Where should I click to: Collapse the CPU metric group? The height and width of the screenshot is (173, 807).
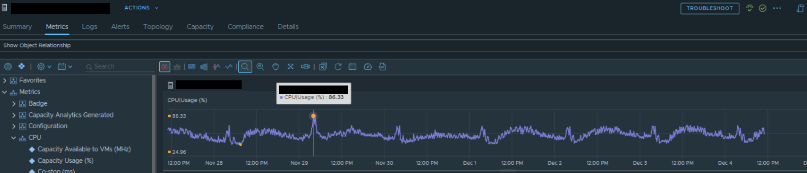pyautogui.click(x=14, y=137)
